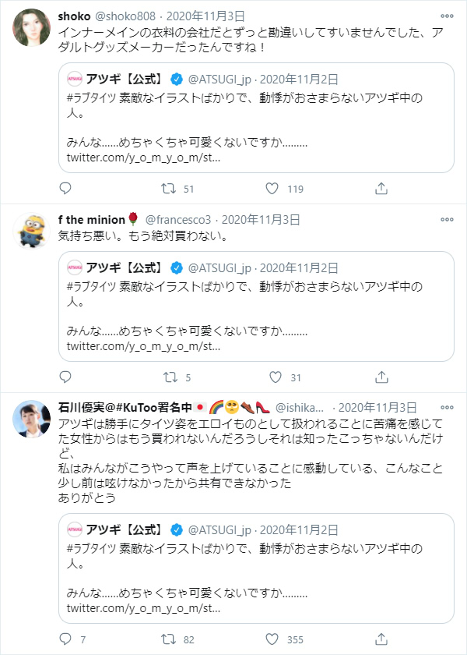Open more options on 石川優実's tweet
Screen dimensions: 467x655
[x=447, y=407]
